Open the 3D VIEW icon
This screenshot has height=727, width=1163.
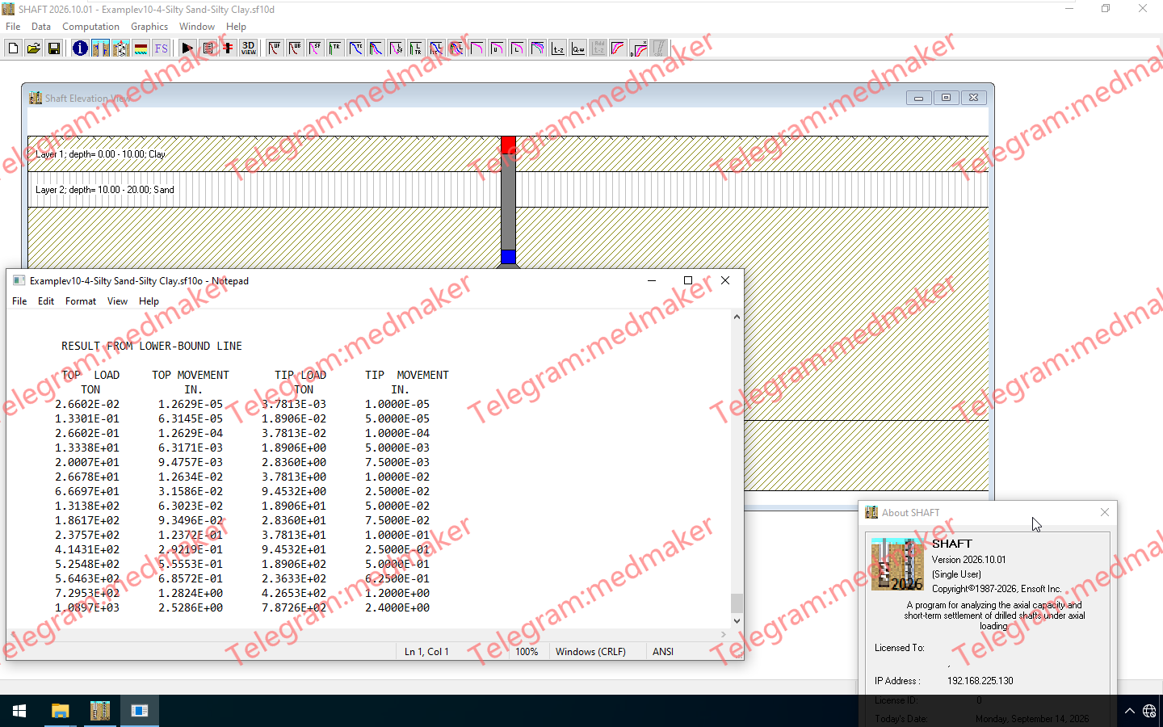click(248, 48)
